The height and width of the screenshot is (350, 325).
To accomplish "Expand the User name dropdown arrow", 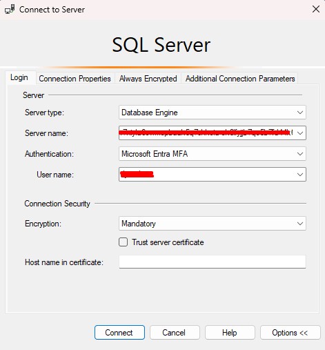I will (299, 175).
